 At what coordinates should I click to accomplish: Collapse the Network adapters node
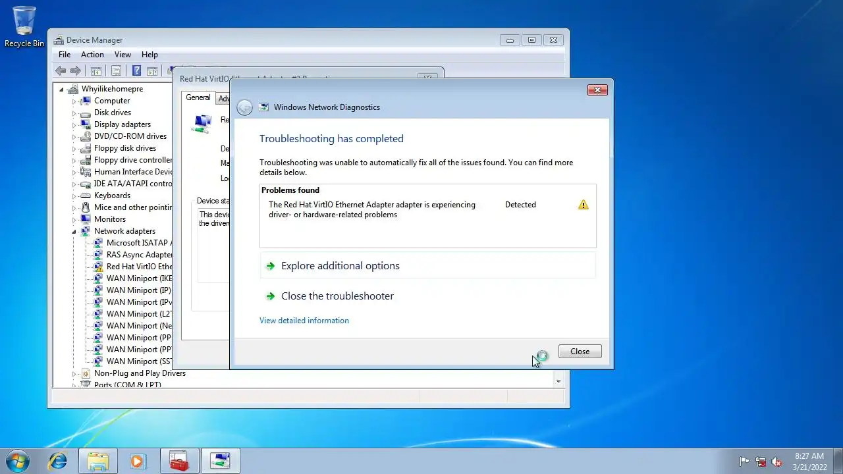[x=74, y=231]
